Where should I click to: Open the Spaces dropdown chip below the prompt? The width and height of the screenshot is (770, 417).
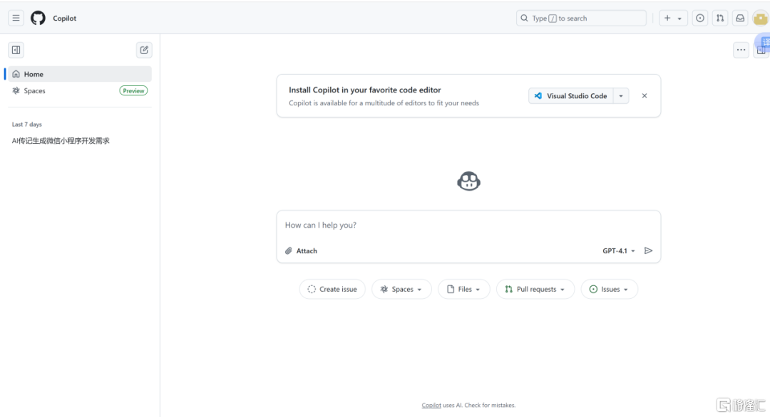click(x=401, y=289)
